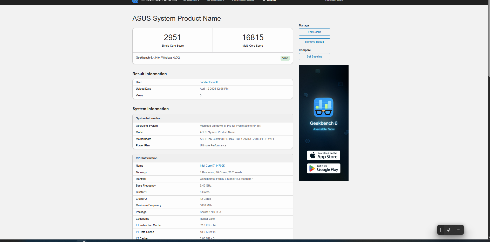This screenshot has height=242, width=490.
Task: Click the Geekbench 6 glasses app icon
Action: click(x=323, y=108)
